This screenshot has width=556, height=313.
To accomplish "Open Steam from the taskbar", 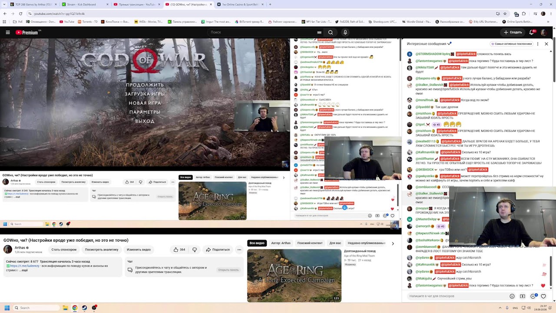I will point(84,308).
